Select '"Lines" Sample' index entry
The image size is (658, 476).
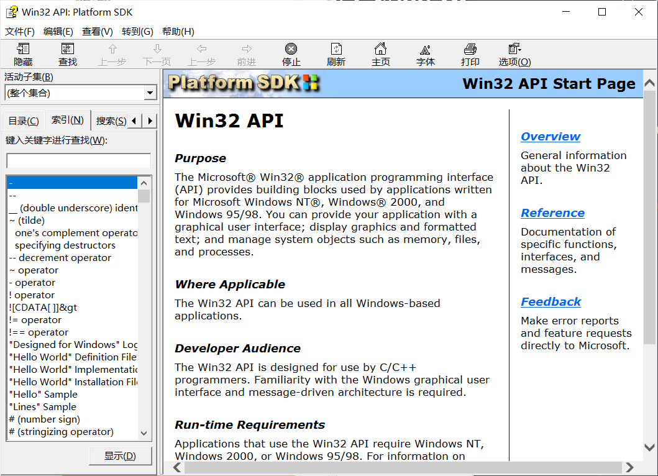coord(72,407)
